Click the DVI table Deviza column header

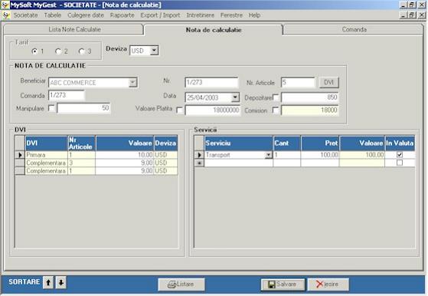point(165,143)
